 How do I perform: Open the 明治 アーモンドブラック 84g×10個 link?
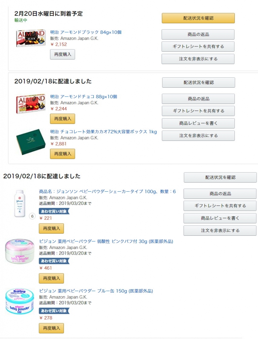(x=86, y=32)
